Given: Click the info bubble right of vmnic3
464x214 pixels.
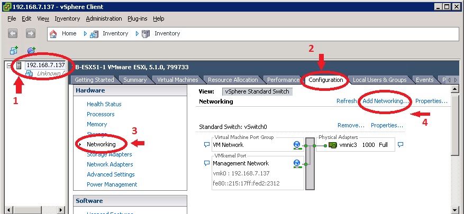Looking at the screenshot, I should click(x=401, y=145).
